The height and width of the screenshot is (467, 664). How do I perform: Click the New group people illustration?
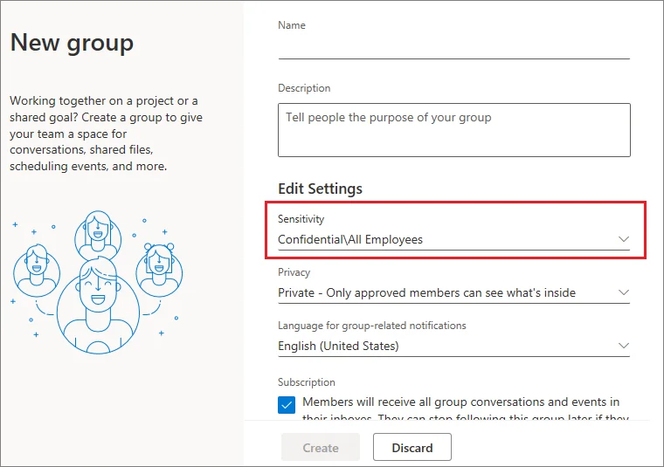pos(97,282)
